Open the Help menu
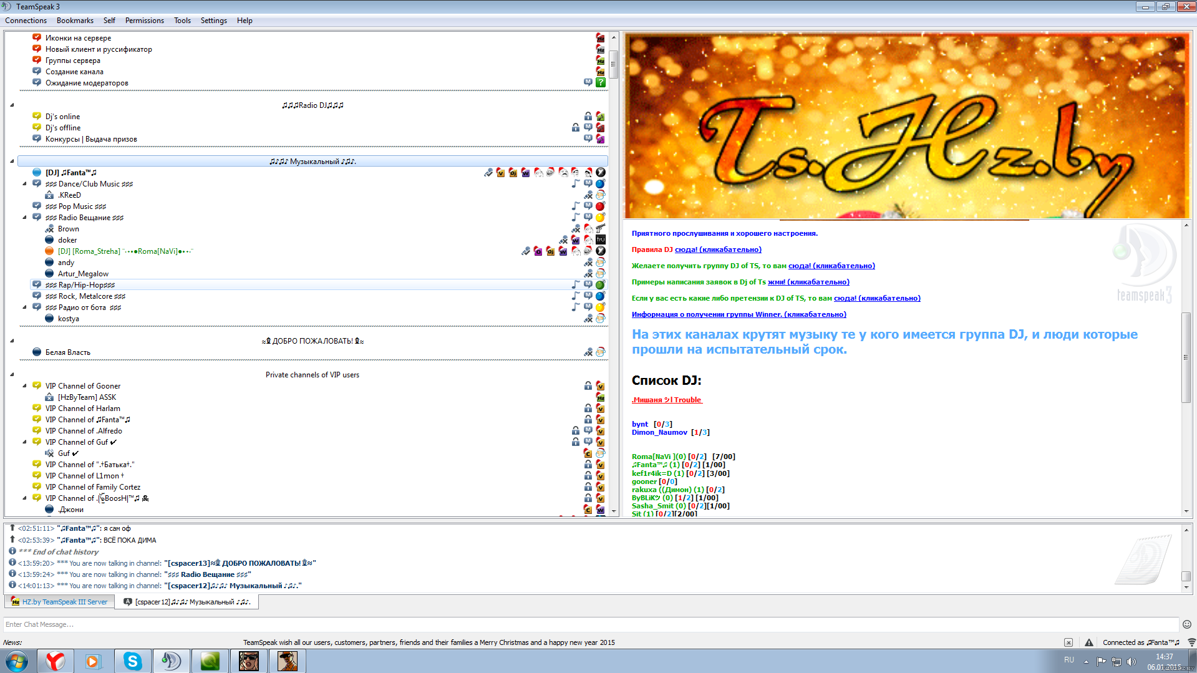 (245, 21)
